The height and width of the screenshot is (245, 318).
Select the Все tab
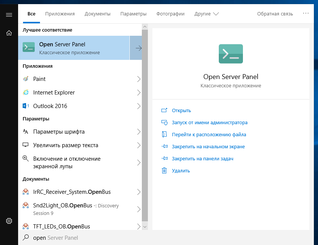(31, 14)
